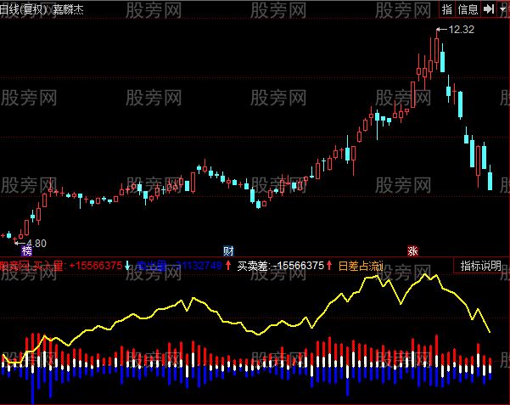This screenshot has height=405, width=510.
Task: Click the 4.80 low price label
Action: pyautogui.click(x=36, y=243)
